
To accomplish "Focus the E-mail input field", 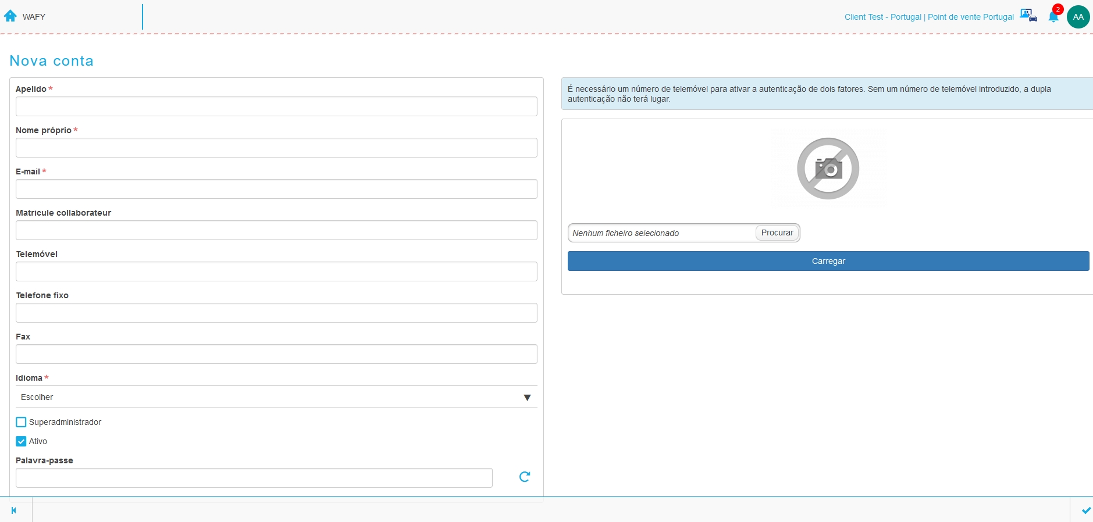I will point(276,189).
